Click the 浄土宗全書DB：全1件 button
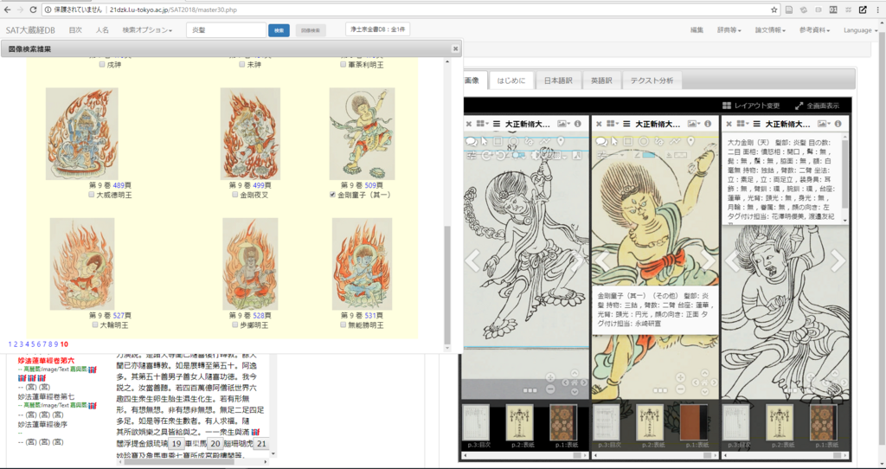This screenshot has height=469, width=886. (377, 29)
